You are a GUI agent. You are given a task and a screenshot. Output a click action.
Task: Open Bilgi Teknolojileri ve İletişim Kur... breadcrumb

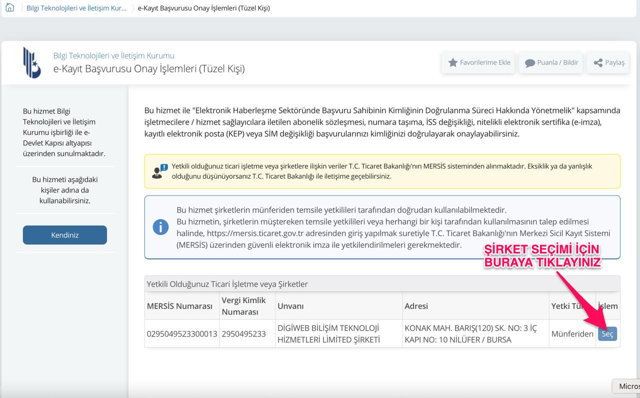pyautogui.click(x=76, y=8)
